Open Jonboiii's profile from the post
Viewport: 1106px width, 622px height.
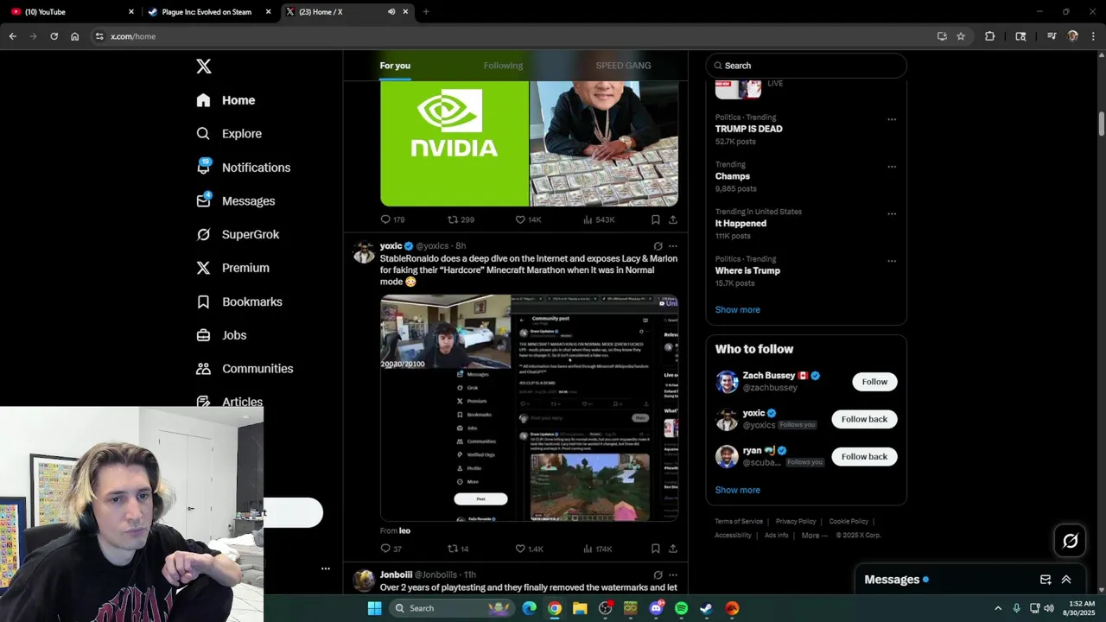click(396, 574)
